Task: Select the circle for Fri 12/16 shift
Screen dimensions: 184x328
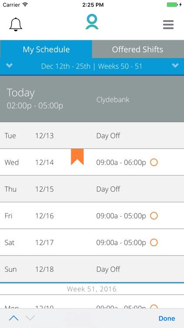Action: pyautogui.click(x=154, y=216)
